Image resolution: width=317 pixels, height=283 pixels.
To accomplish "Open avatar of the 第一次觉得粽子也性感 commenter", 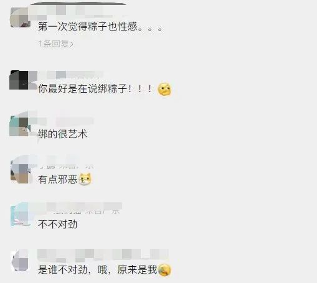I will click(21, 17).
